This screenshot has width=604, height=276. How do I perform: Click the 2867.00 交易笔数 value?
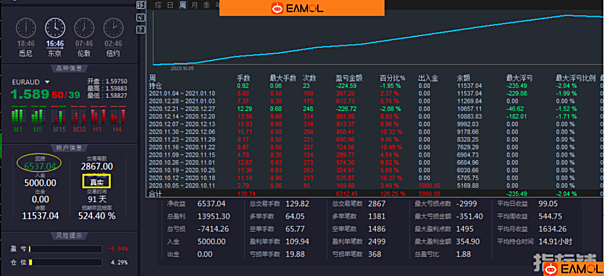pyautogui.click(x=97, y=166)
